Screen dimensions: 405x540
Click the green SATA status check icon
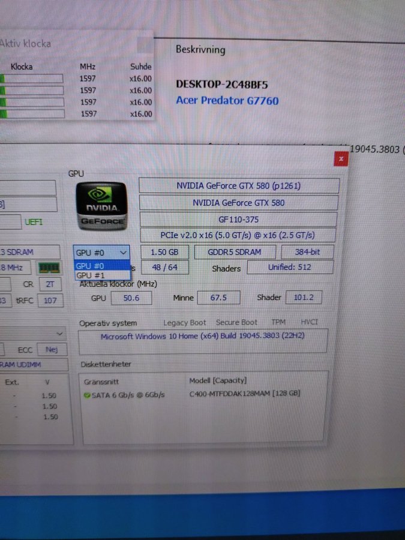[87, 395]
